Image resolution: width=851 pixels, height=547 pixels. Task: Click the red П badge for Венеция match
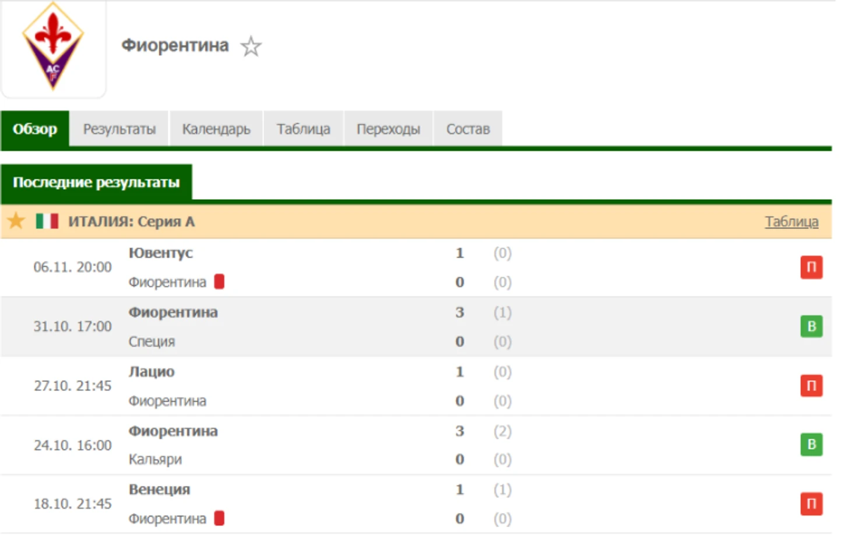(x=811, y=504)
